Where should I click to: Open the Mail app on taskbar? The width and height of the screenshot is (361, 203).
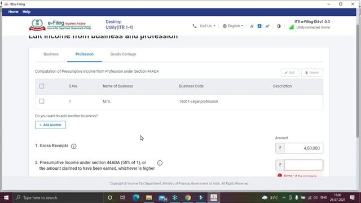[162, 198]
